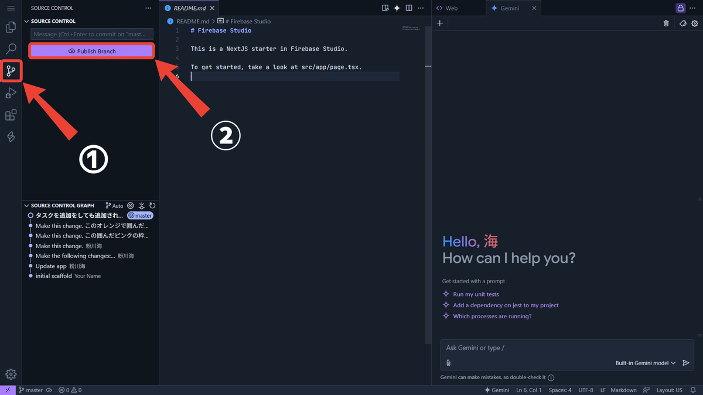Click the go-to-current-history-item target icon

tap(131, 205)
